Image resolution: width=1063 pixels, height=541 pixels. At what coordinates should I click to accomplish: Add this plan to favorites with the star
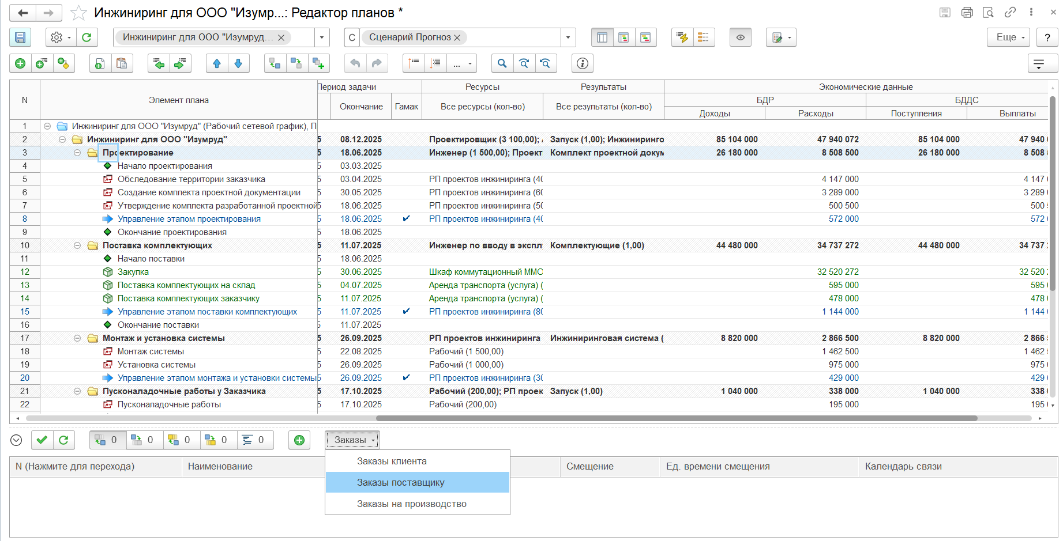click(x=78, y=13)
